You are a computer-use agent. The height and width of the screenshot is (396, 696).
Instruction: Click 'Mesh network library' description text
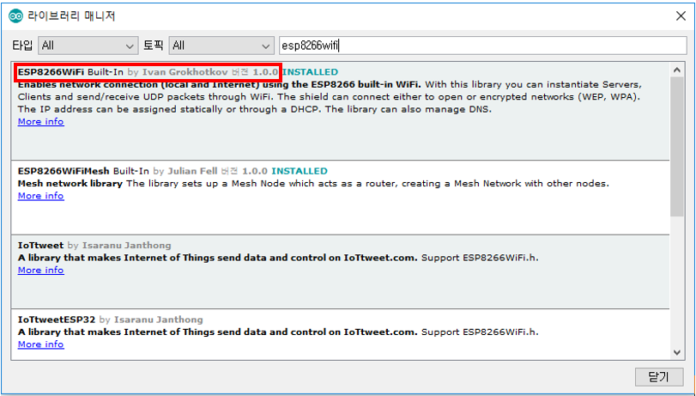[x=70, y=184]
